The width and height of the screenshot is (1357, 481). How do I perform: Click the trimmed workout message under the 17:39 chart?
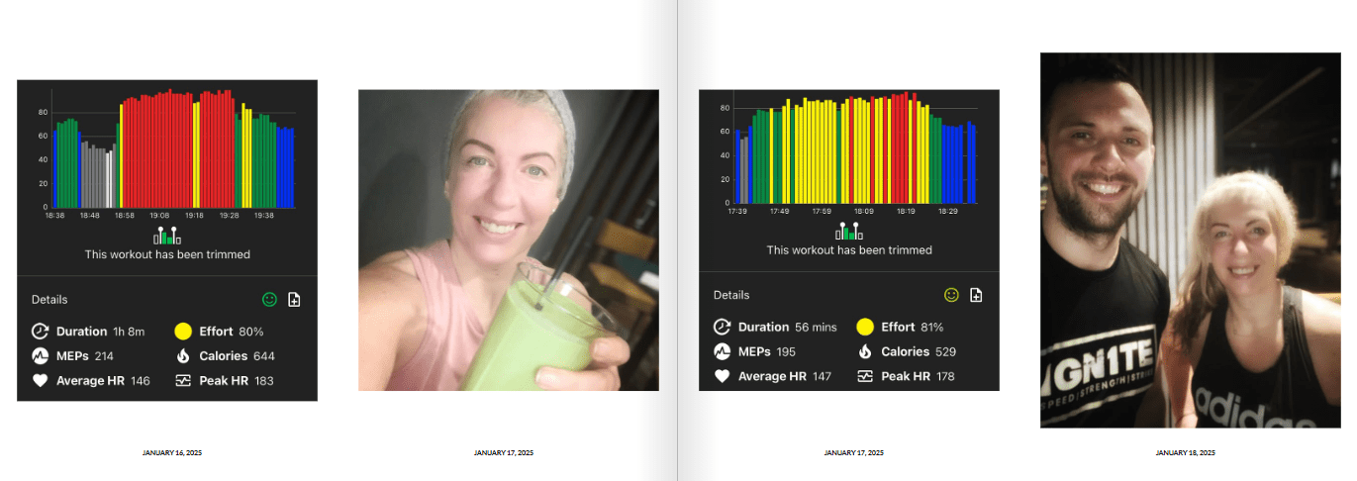[x=849, y=250]
